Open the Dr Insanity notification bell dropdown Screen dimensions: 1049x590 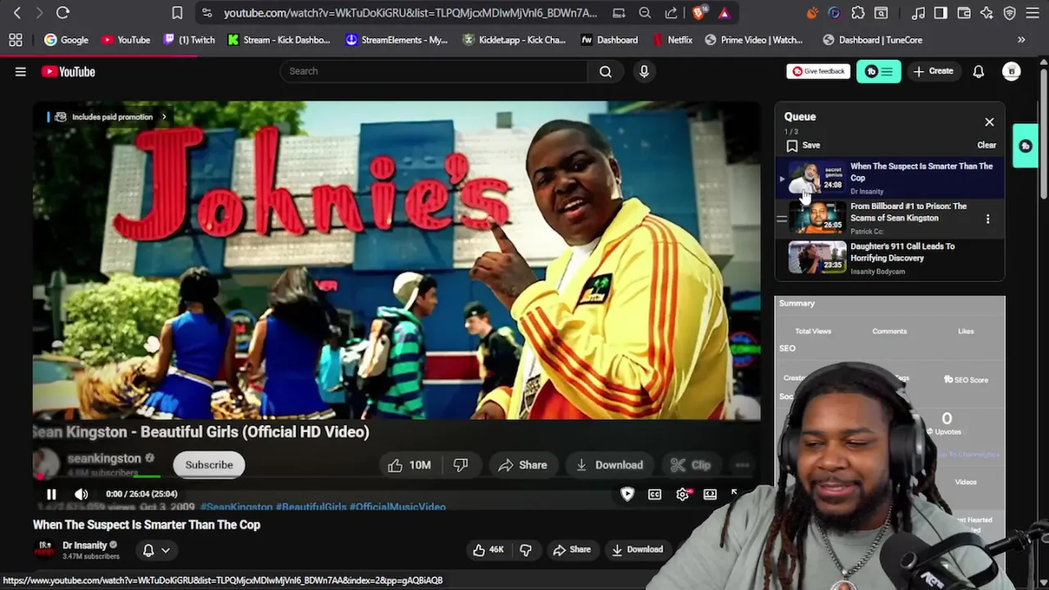(156, 551)
